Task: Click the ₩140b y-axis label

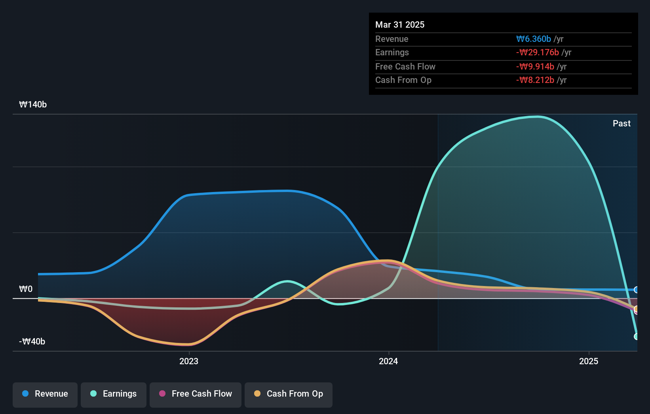Action: pyautogui.click(x=33, y=104)
